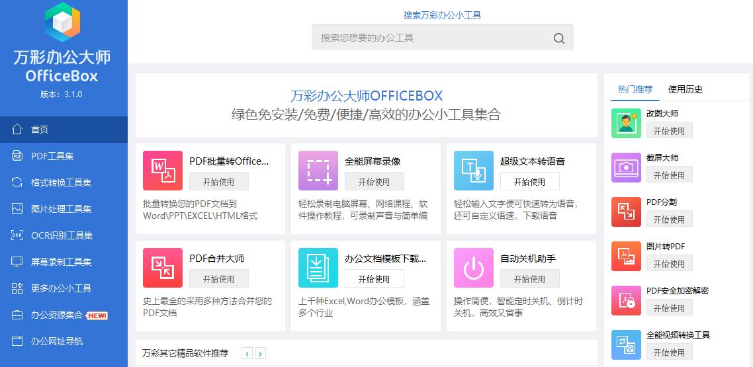Click the PDF合并大师 red icon
This screenshot has width=753, height=367.
(163, 268)
